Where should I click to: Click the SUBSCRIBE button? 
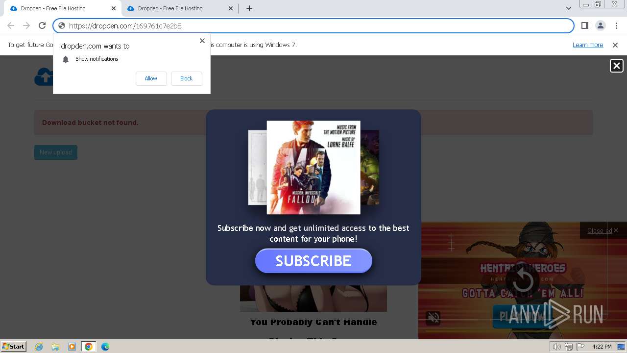(313, 261)
